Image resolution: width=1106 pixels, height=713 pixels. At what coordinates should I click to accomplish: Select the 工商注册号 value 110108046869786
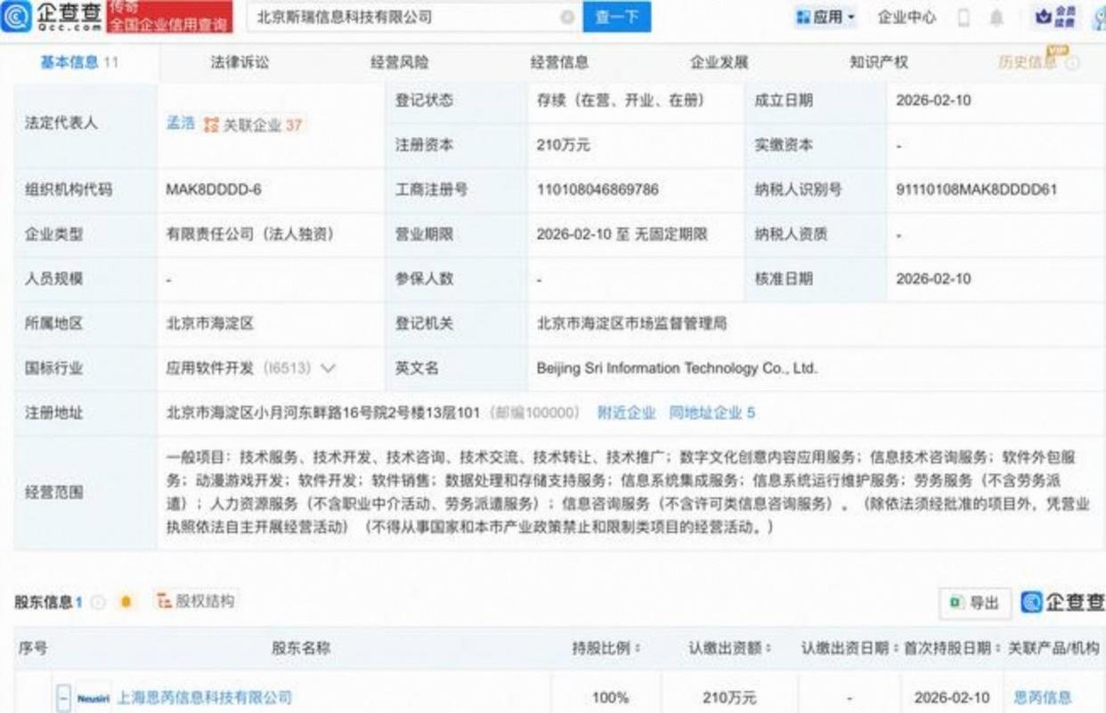click(x=598, y=190)
